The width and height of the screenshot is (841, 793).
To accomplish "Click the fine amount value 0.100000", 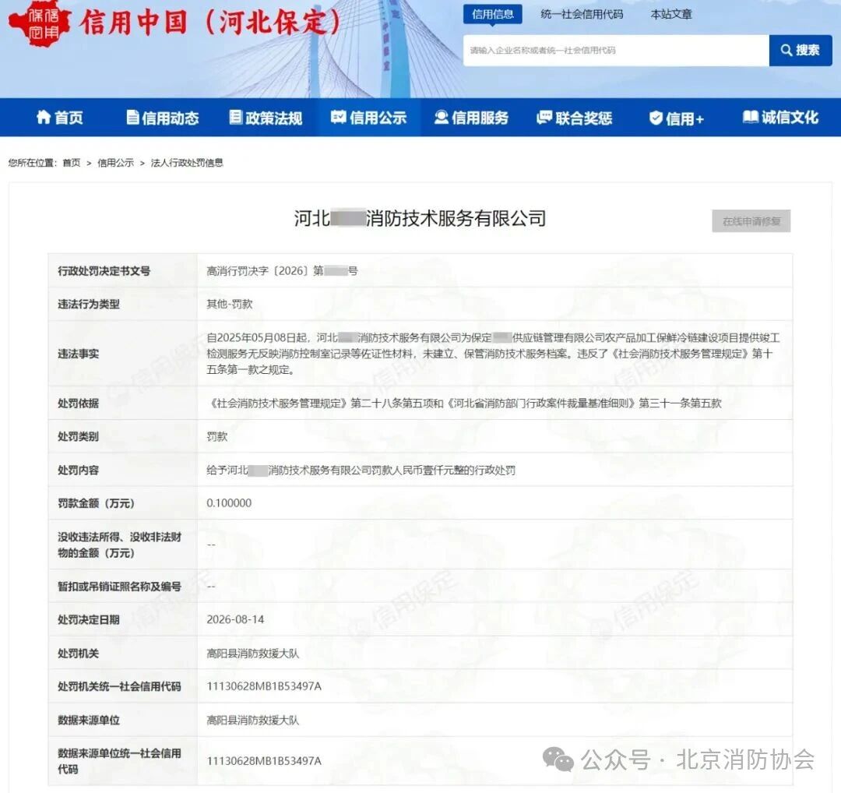I will (229, 502).
